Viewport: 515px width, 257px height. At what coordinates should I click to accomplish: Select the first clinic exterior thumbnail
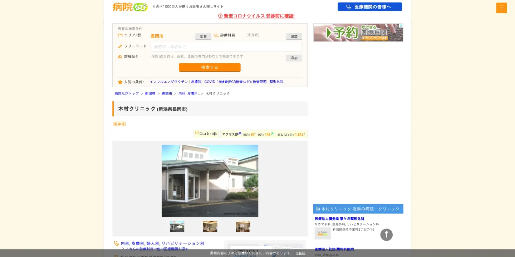tap(177, 226)
